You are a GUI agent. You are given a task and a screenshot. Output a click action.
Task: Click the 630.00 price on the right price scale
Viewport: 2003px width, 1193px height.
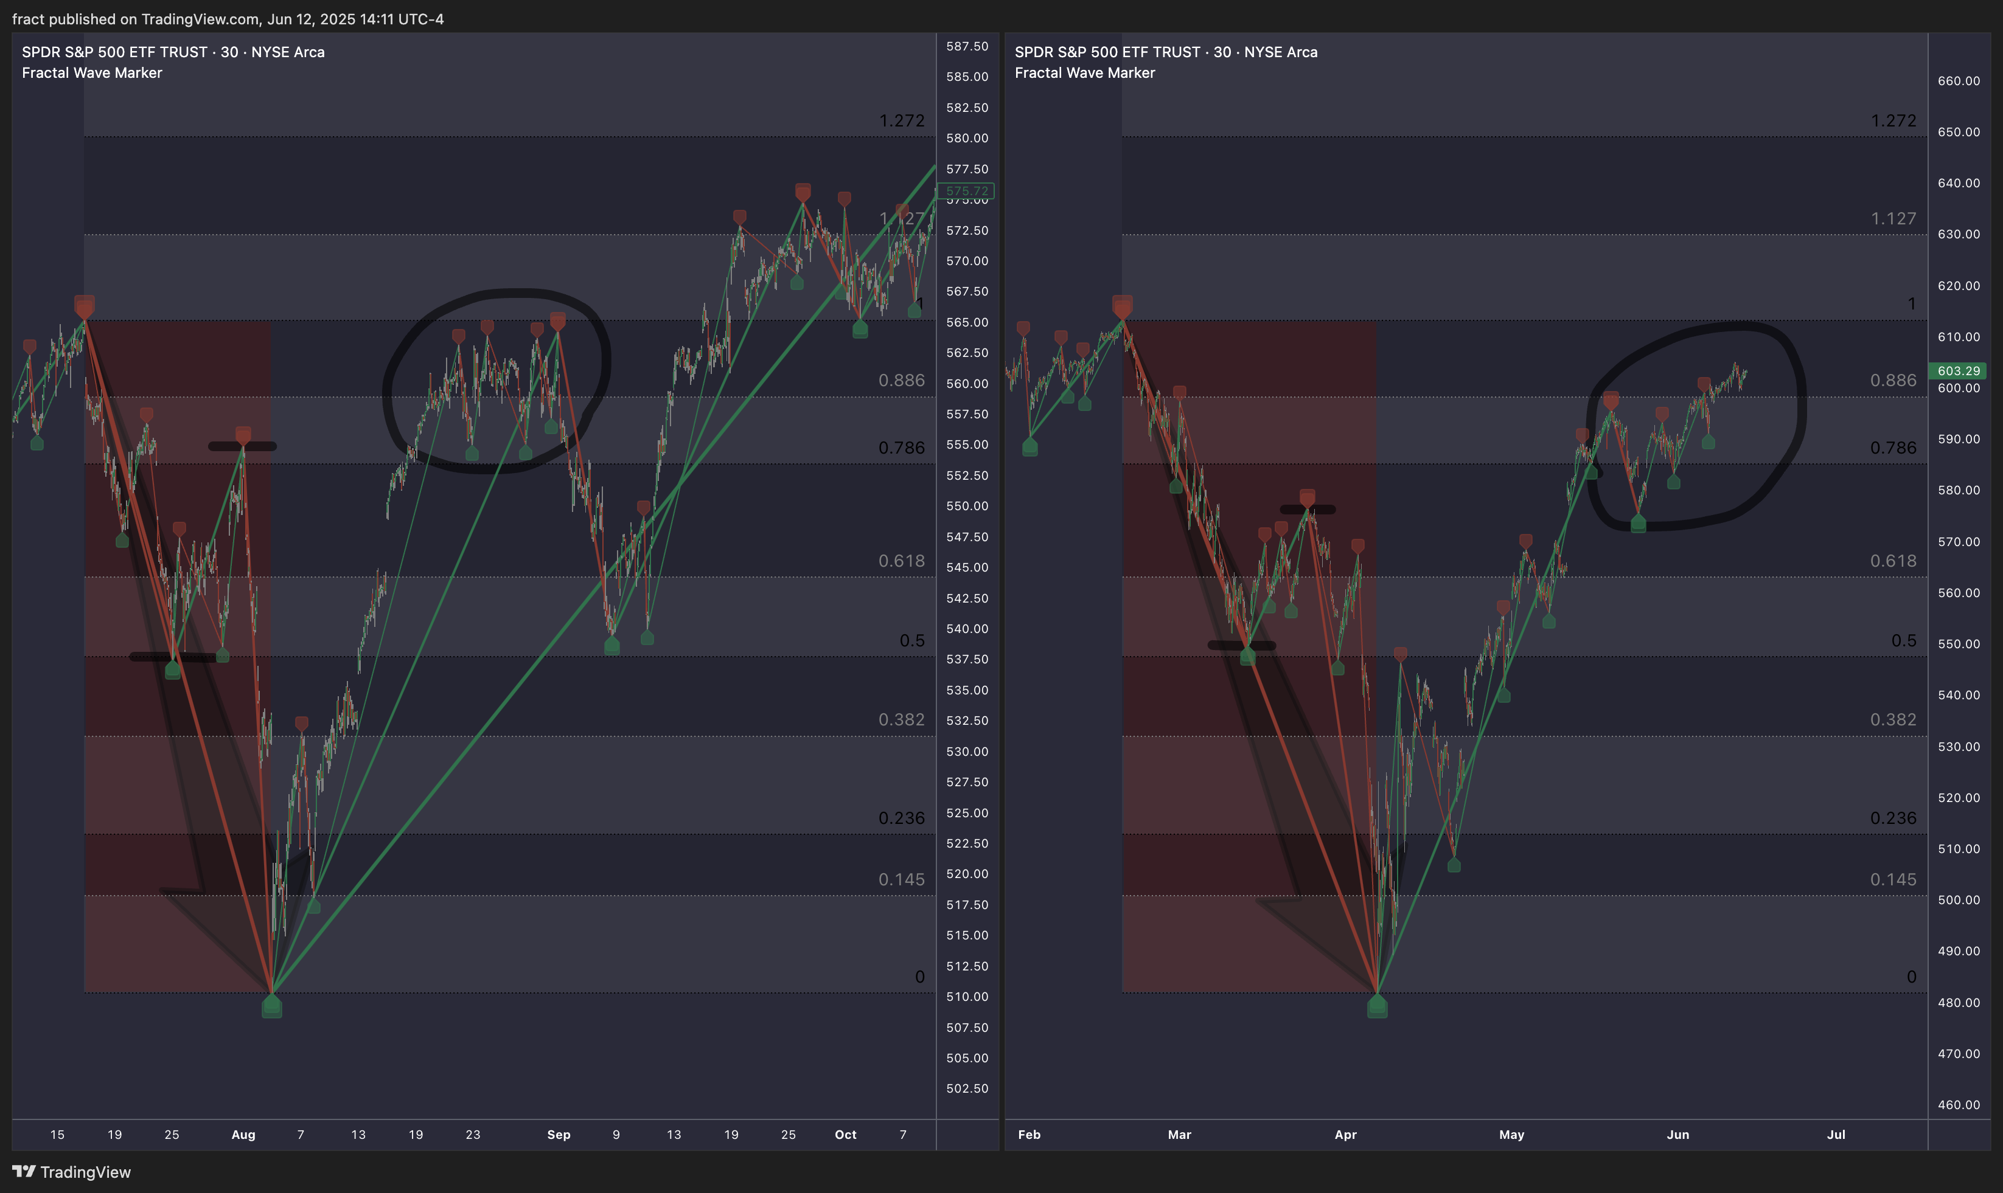tap(1959, 234)
